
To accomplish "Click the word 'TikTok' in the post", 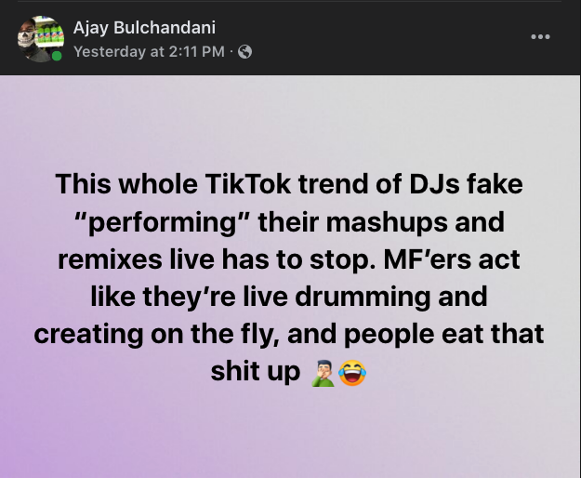I will 248,184.
